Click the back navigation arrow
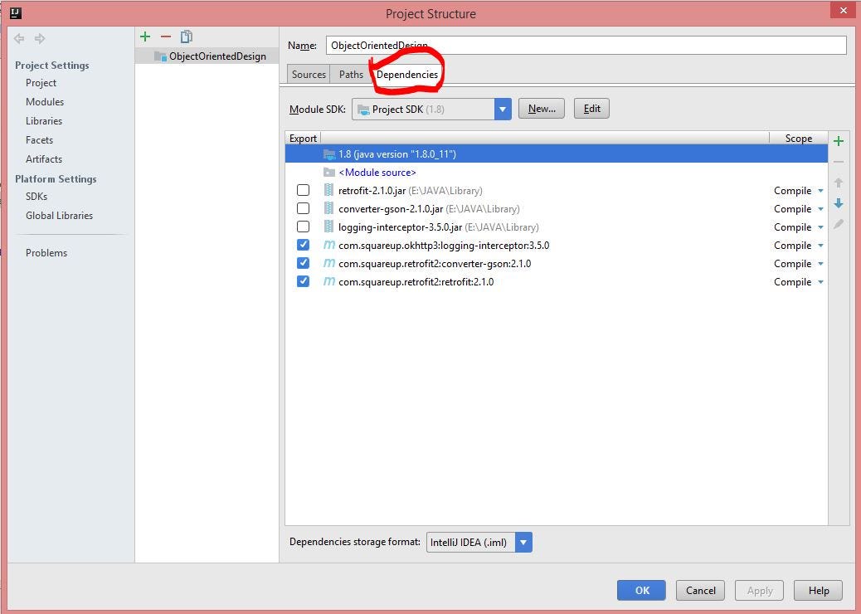The width and height of the screenshot is (861, 614). tap(18, 37)
